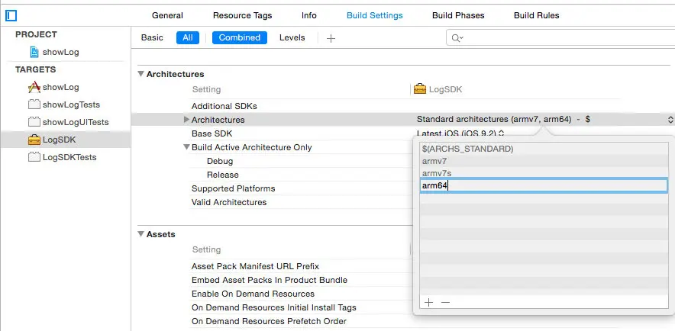The height and width of the screenshot is (331, 675).
Task: Add a new build setting with plus
Action: coord(331,38)
